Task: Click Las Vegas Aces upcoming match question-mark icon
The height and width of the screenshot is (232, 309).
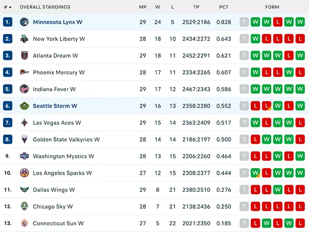Action: (244, 123)
